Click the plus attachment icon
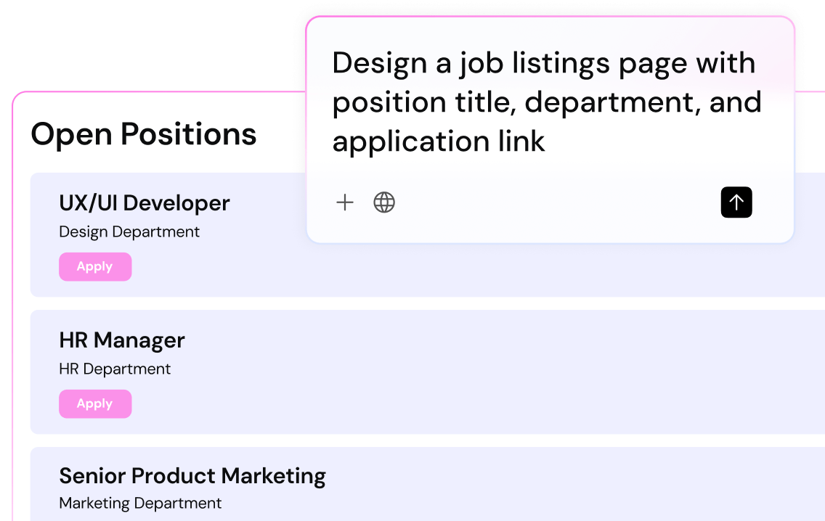The image size is (825, 521). click(x=345, y=202)
